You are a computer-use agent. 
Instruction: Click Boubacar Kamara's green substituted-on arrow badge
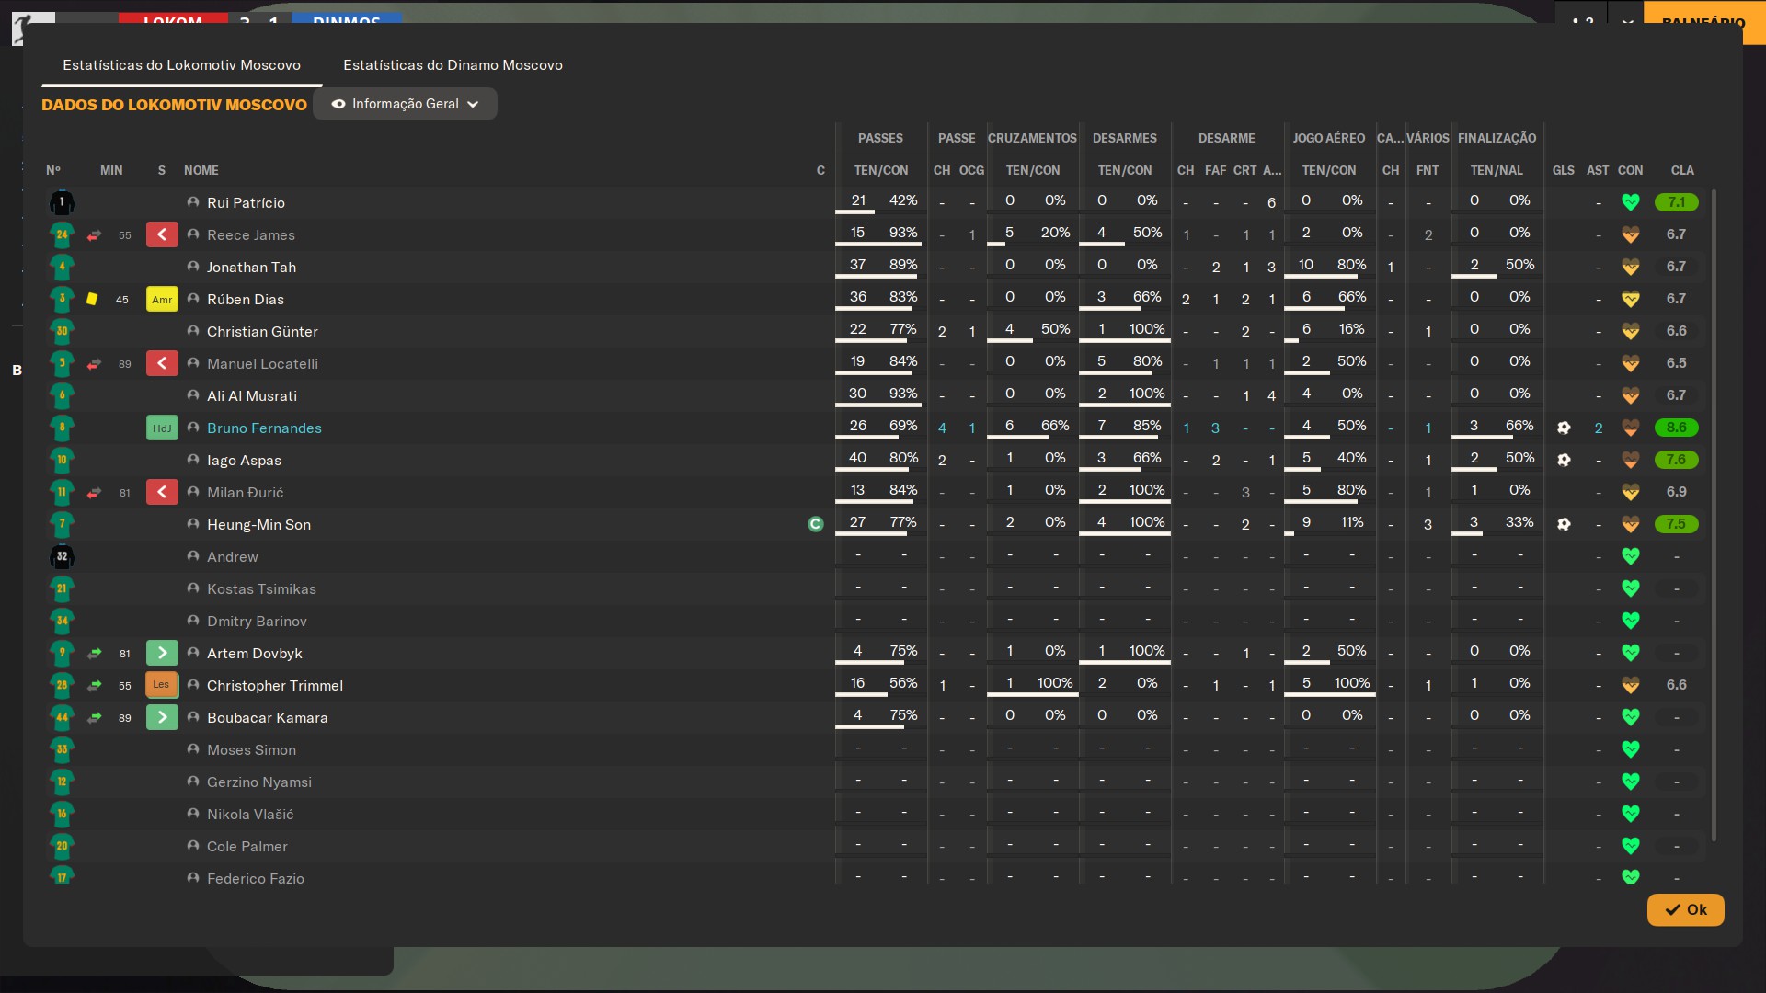point(162,717)
